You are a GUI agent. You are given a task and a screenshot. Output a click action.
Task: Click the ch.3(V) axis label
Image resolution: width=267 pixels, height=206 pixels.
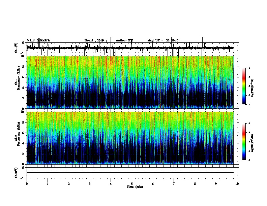click(16, 173)
